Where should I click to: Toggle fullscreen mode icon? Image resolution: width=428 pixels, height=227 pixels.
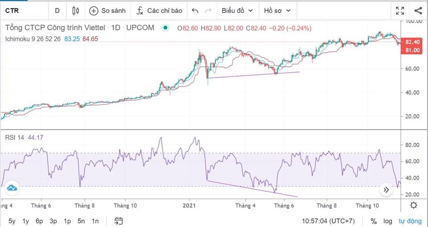coord(400,11)
